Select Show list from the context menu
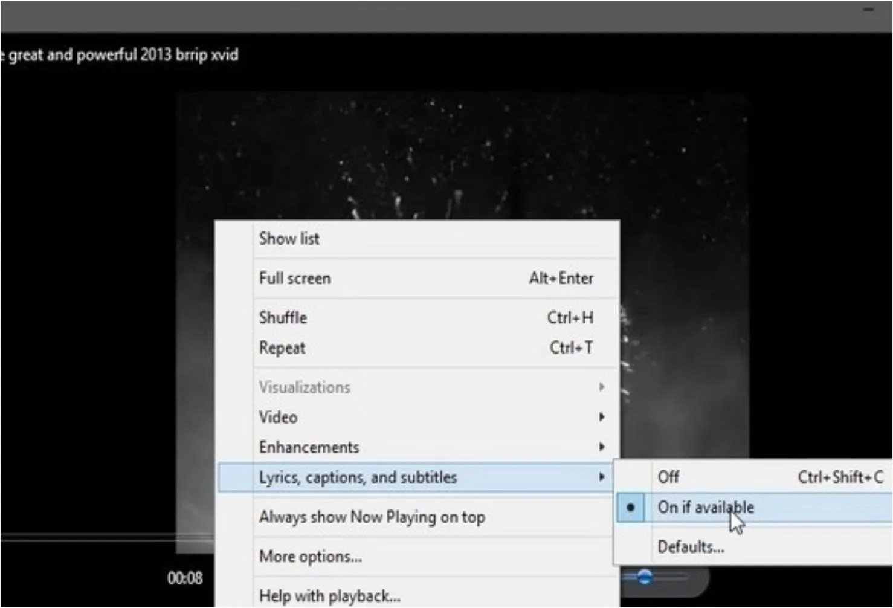Screen dimensions: 893x608 (289, 238)
